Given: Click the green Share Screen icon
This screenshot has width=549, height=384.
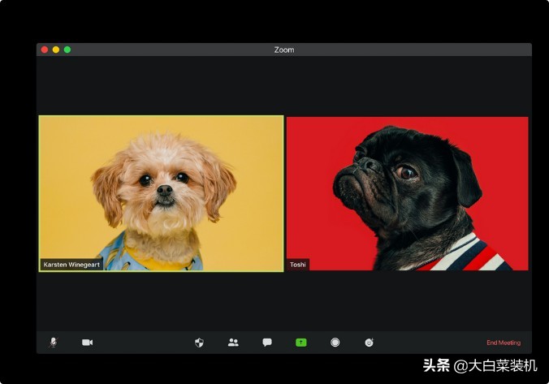Looking at the screenshot, I should 301,343.
